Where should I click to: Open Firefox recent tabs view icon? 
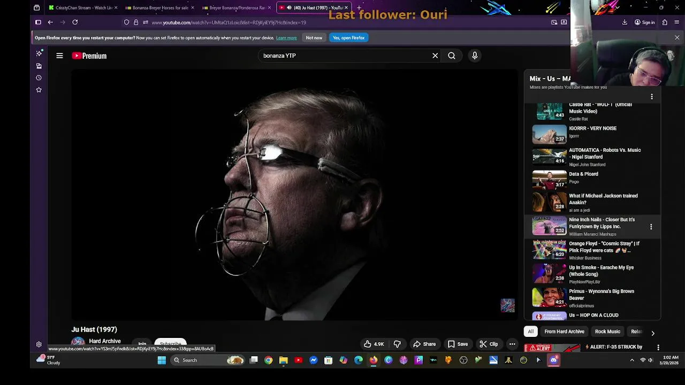point(36,8)
